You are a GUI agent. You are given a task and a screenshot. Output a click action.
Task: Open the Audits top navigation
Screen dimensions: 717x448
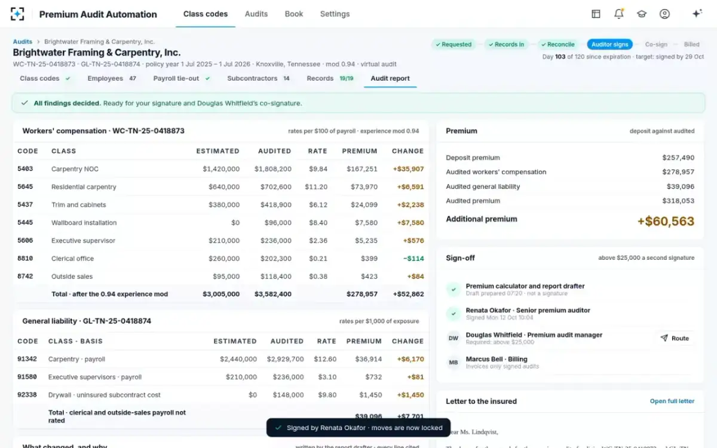coord(256,14)
